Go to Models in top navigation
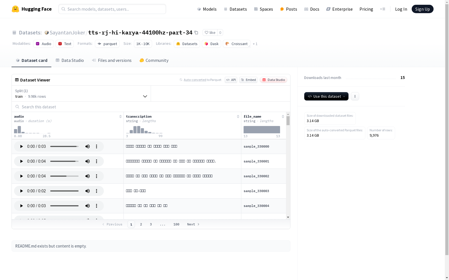Image resolution: width=449 pixels, height=280 pixels. (207, 9)
